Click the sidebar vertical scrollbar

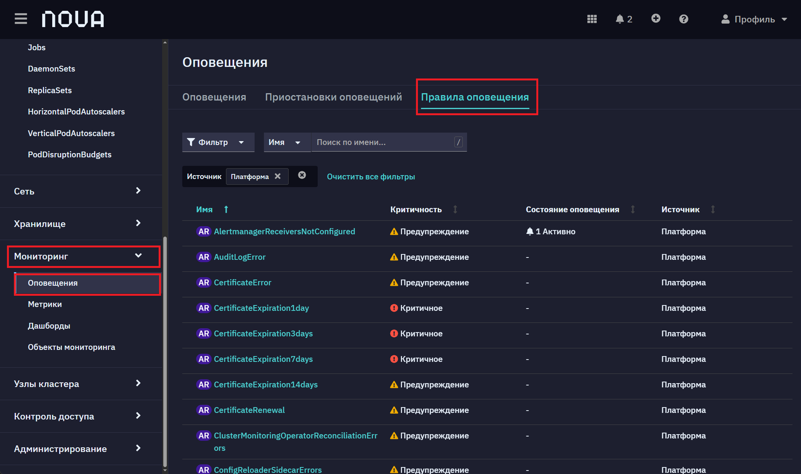[165, 352]
